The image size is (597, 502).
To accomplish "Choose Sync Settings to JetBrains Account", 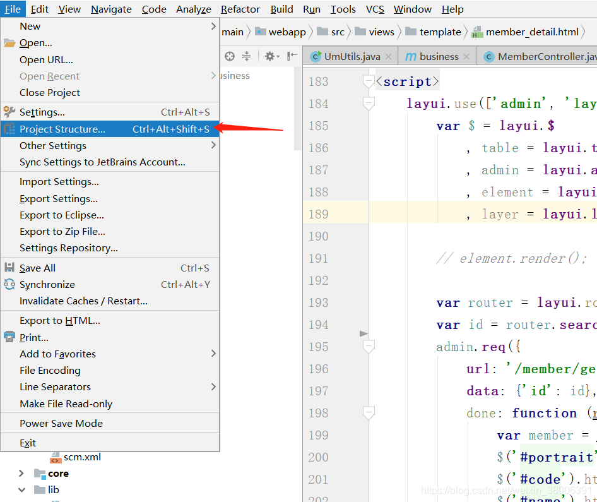I will point(110,162).
